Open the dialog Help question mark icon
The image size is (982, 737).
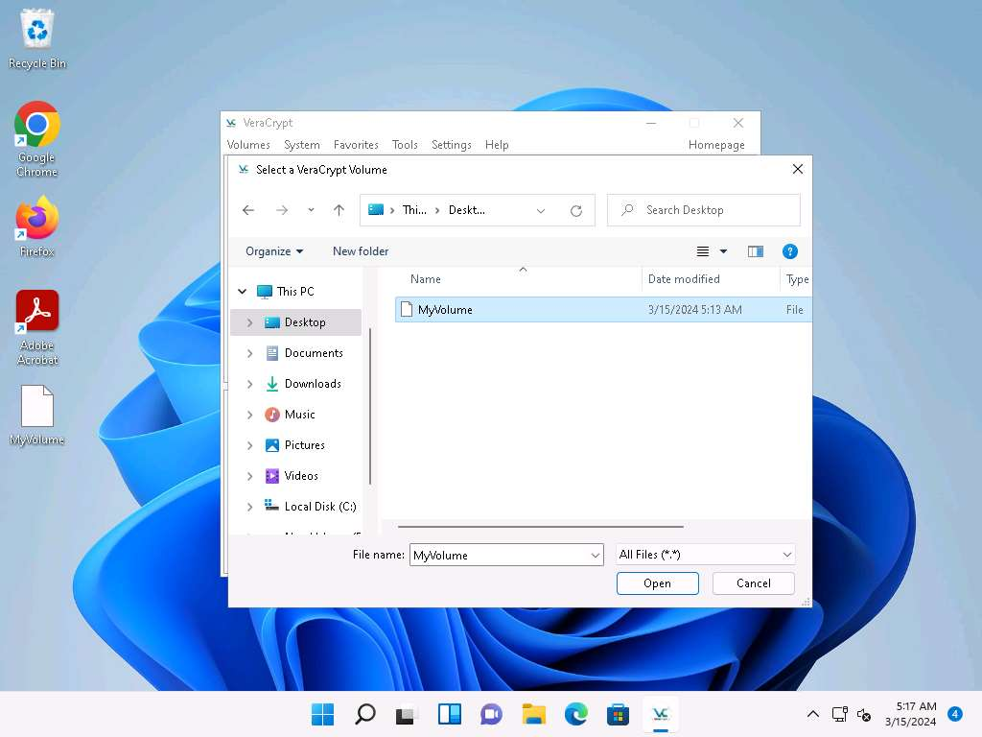(x=790, y=251)
